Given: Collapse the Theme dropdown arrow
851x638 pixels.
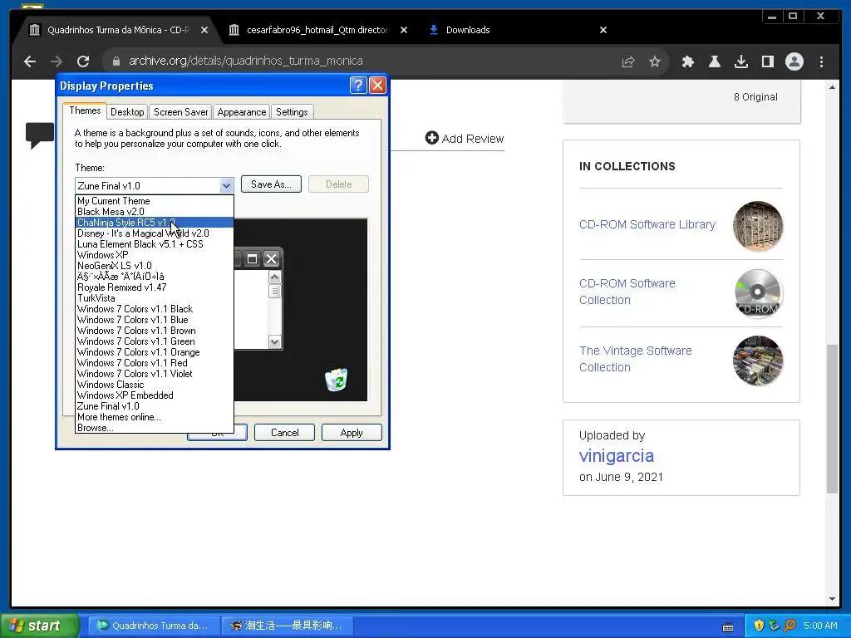Looking at the screenshot, I should pyautogui.click(x=226, y=185).
